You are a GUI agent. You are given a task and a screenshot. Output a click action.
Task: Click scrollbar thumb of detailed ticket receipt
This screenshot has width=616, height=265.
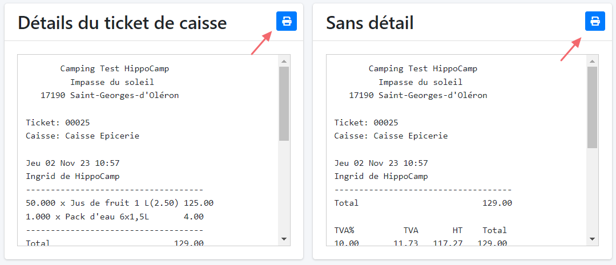point(284,103)
